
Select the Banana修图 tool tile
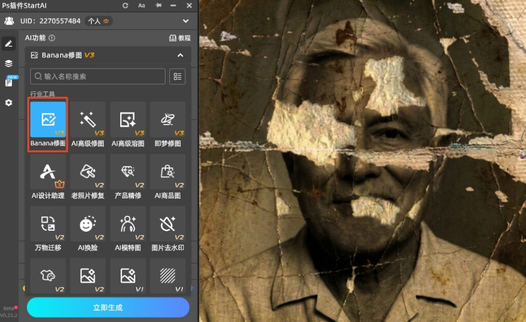[48, 125]
